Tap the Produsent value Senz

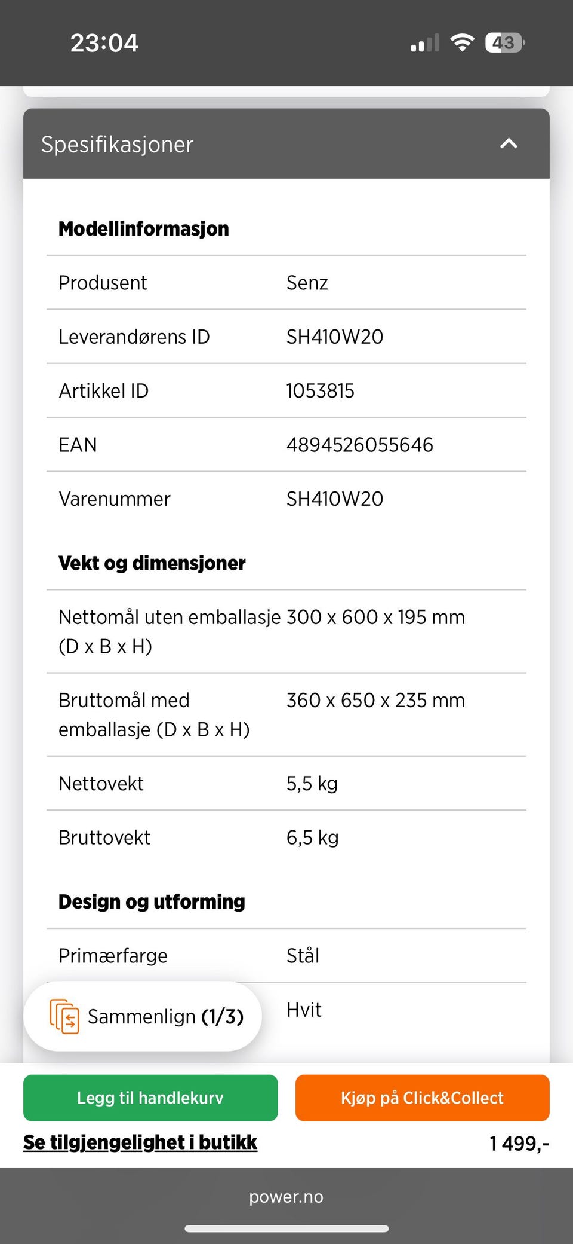click(x=307, y=283)
